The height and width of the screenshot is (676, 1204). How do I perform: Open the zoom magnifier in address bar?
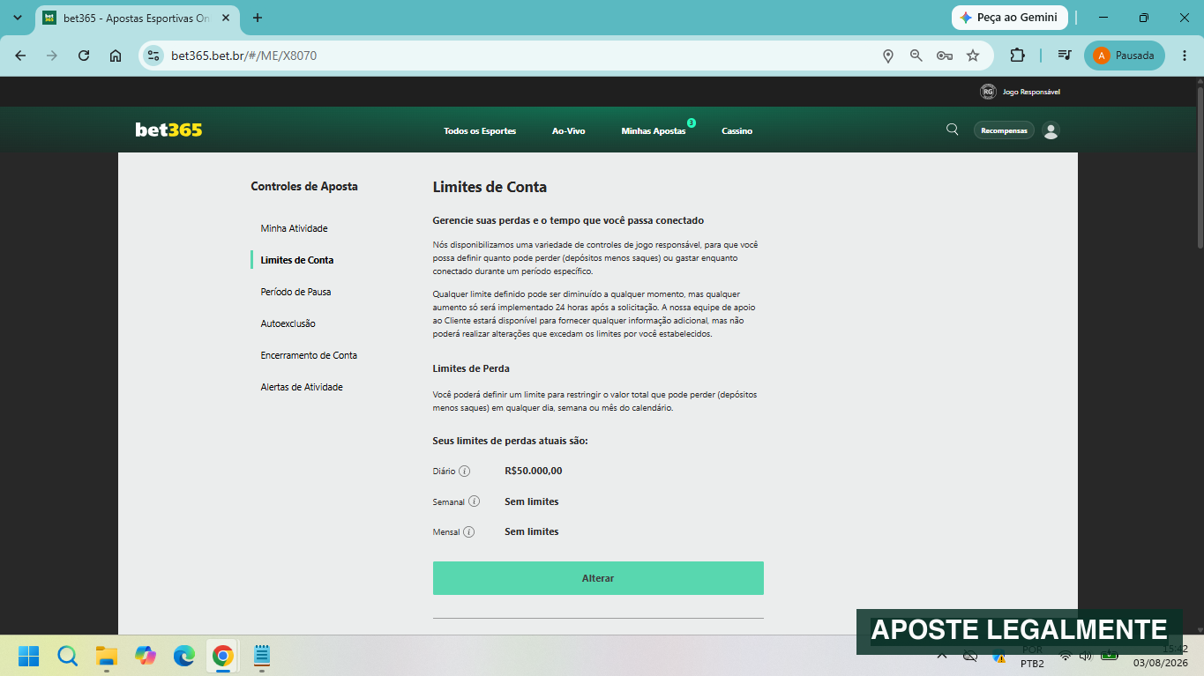[x=916, y=56]
